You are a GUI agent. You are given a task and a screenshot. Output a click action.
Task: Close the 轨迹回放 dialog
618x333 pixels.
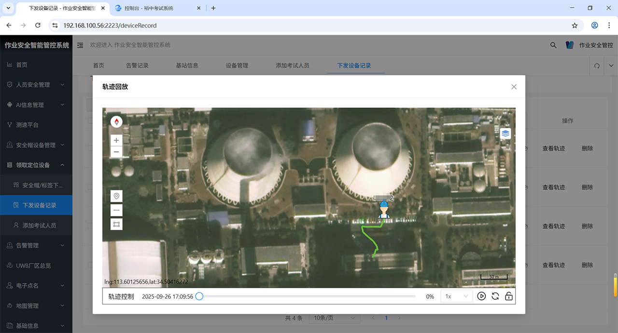pyautogui.click(x=514, y=87)
